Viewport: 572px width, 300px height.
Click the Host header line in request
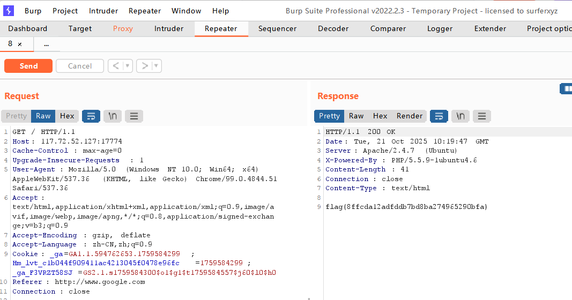point(67,141)
